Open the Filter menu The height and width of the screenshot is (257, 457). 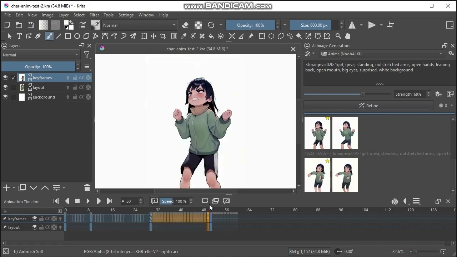[94, 15]
